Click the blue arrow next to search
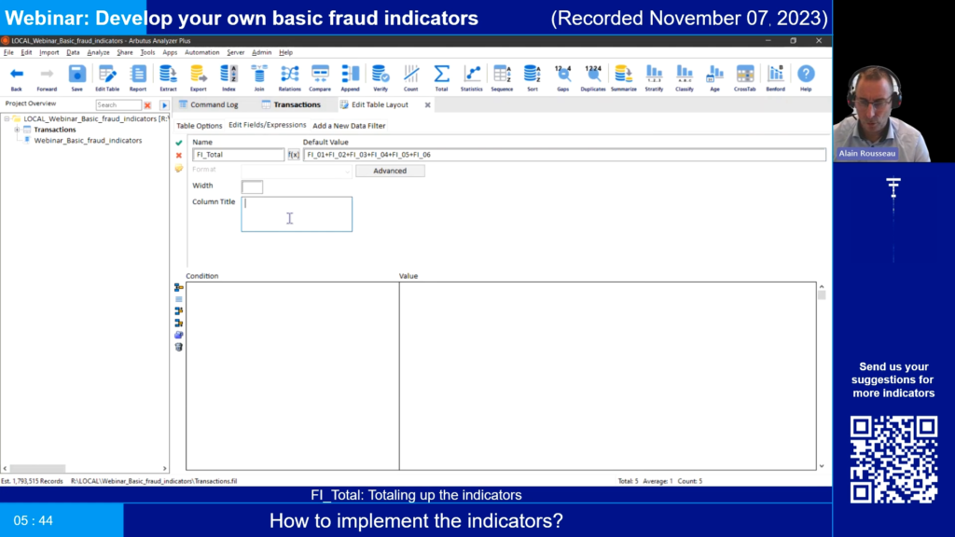The width and height of the screenshot is (955, 537). [x=164, y=105]
